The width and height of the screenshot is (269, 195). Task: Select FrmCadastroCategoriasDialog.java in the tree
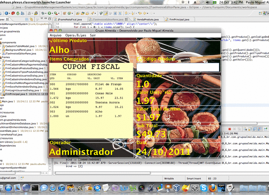pos(25,61)
